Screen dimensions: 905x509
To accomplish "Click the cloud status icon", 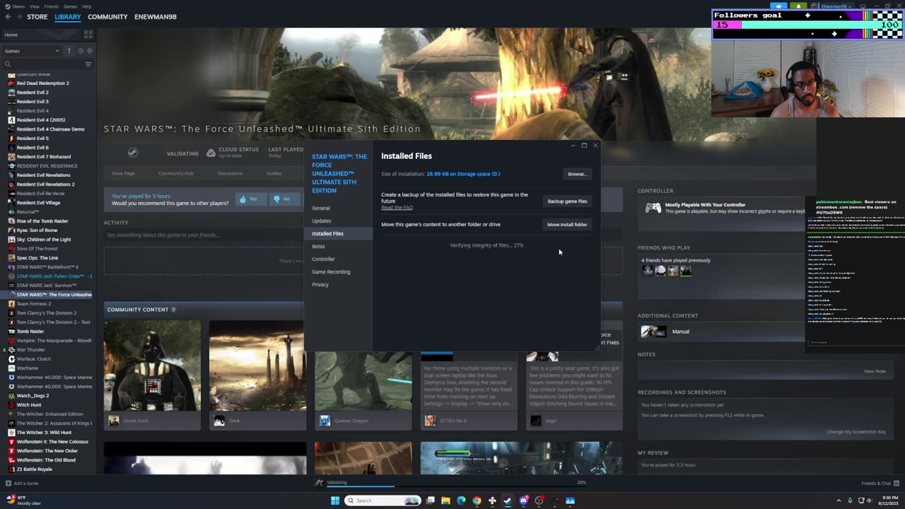I will [211, 153].
